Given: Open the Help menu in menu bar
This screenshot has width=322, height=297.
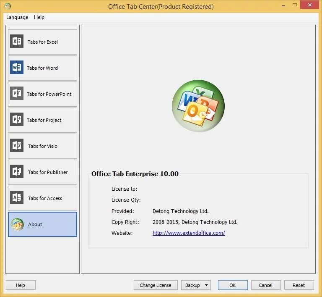Looking at the screenshot, I should pyautogui.click(x=39, y=17).
